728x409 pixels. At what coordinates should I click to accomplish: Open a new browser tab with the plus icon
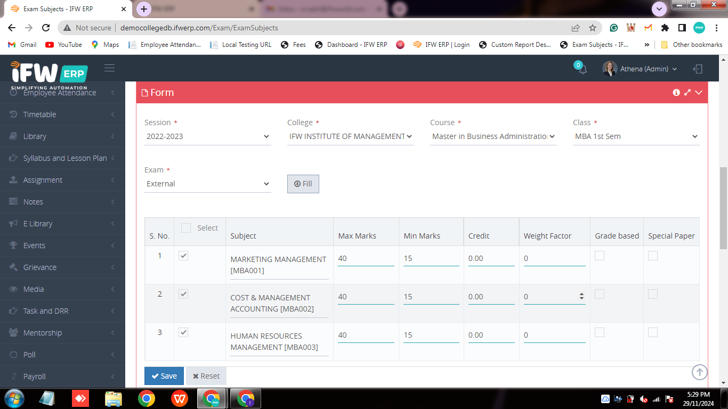click(x=144, y=9)
